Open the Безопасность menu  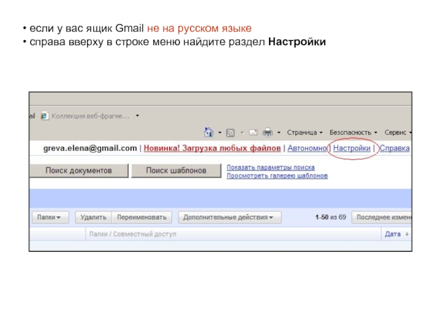point(353,132)
